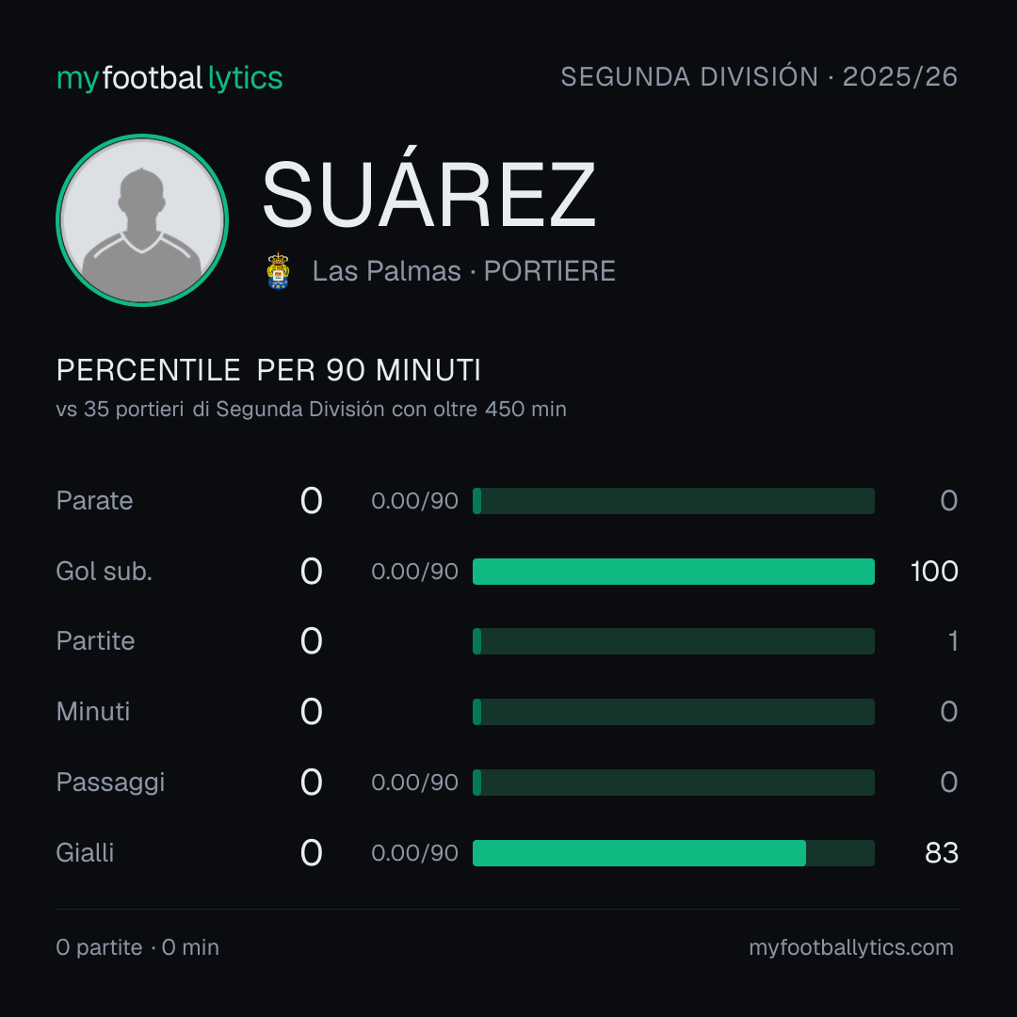Click the 100 percentile value
The height and width of the screenshot is (1017, 1017).
click(934, 572)
